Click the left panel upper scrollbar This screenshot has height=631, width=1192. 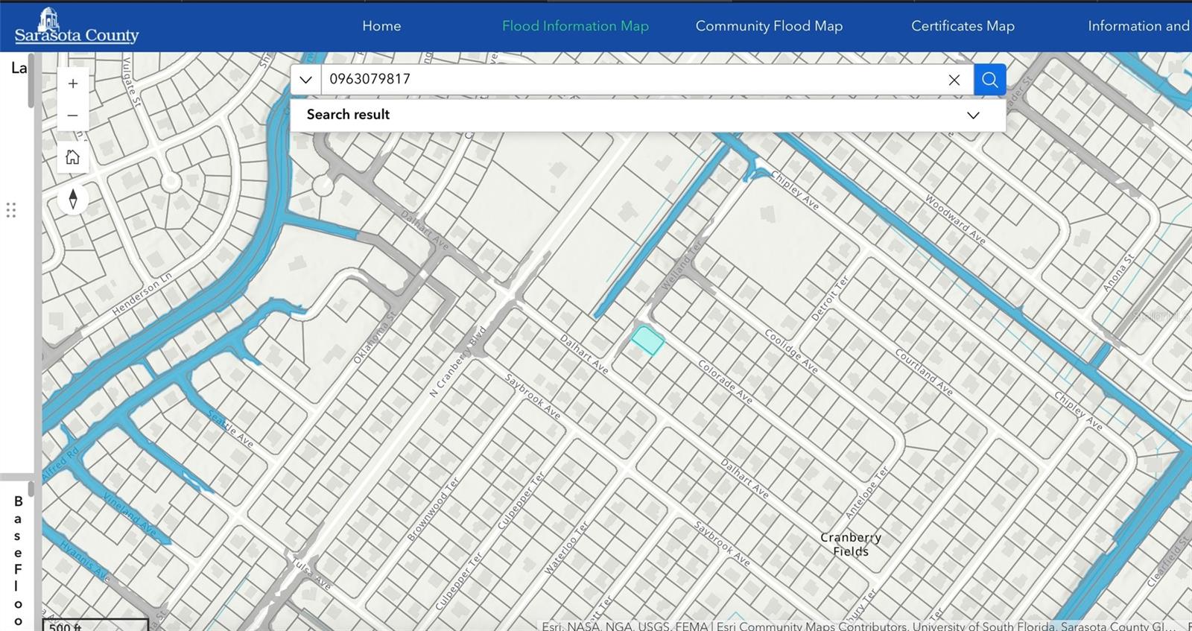coord(31,82)
